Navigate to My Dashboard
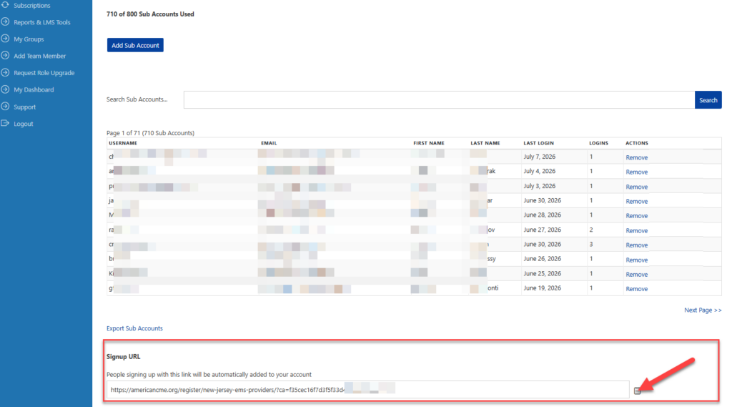The width and height of the screenshot is (732, 407). click(34, 89)
